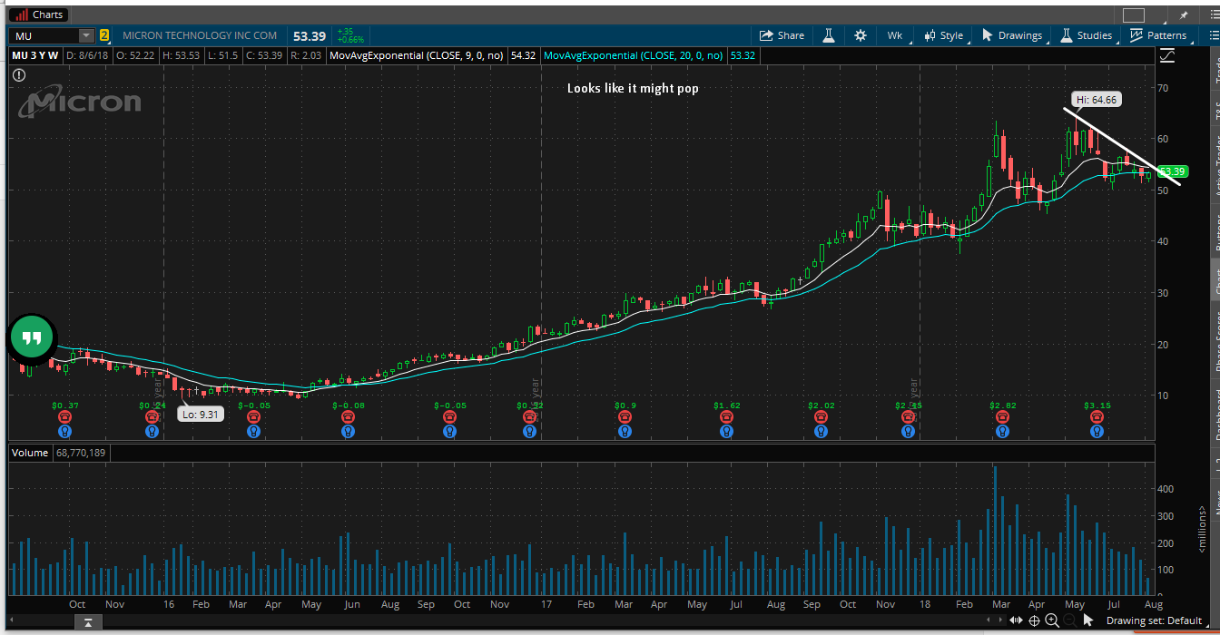1220x635 pixels.
Task: Select the white downward trendline drawing
Action: [1123, 147]
